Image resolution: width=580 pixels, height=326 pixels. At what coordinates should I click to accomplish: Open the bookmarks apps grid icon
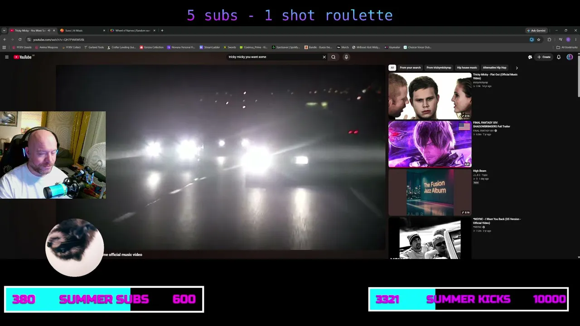pos(5,47)
